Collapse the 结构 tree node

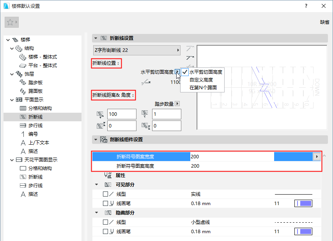point(12,48)
